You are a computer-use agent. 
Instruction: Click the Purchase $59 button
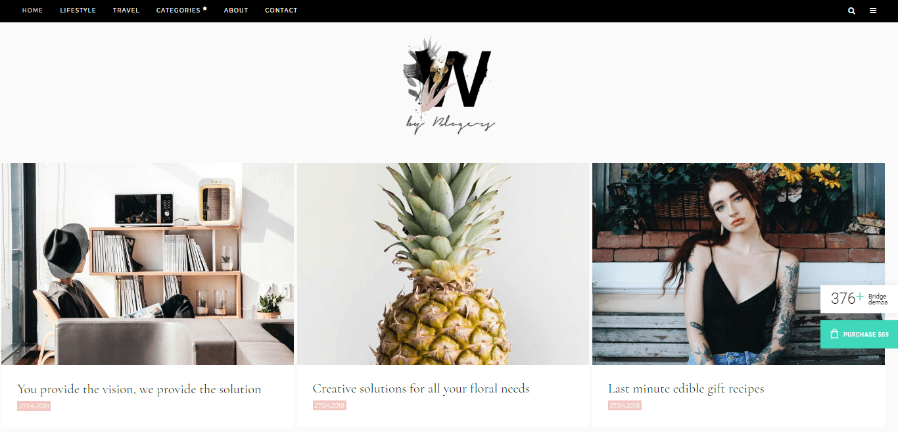pos(859,334)
